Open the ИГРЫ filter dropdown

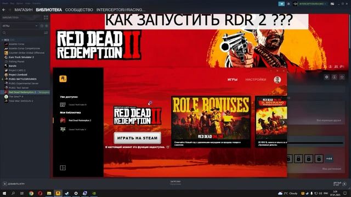tap(20, 26)
